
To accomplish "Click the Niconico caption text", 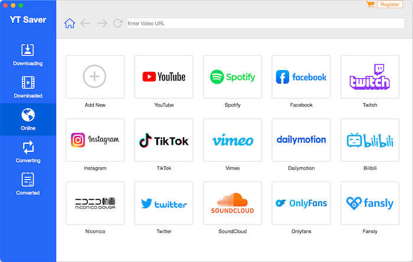I will (95, 231).
